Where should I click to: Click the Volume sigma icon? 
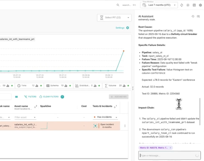pos(106,86)
